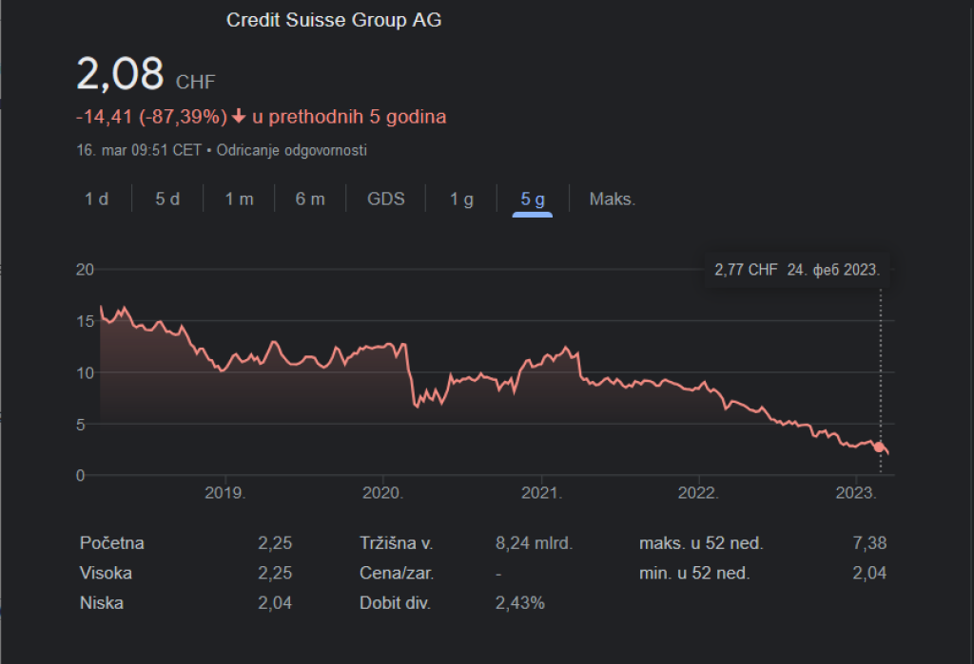Open the 1 m chart range
Viewport: 974px width, 664px height.
(239, 199)
